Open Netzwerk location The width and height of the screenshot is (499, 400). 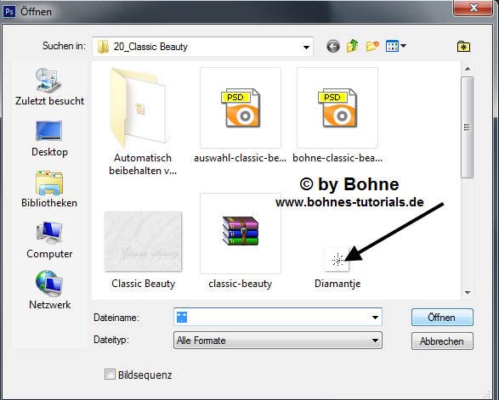click(x=49, y=290)
